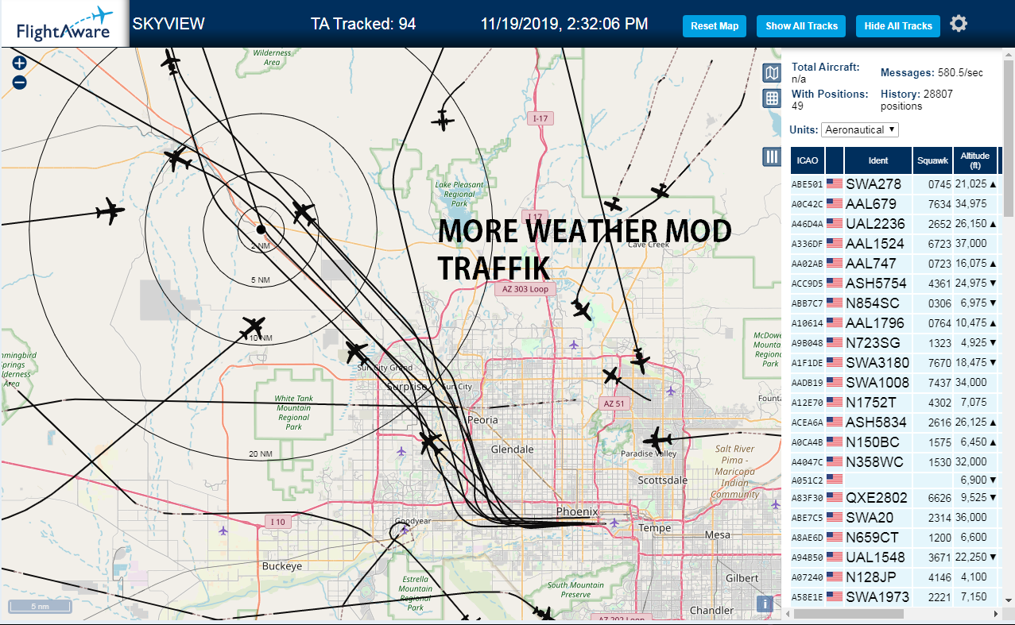Click Reset Map button

point(715,26)
